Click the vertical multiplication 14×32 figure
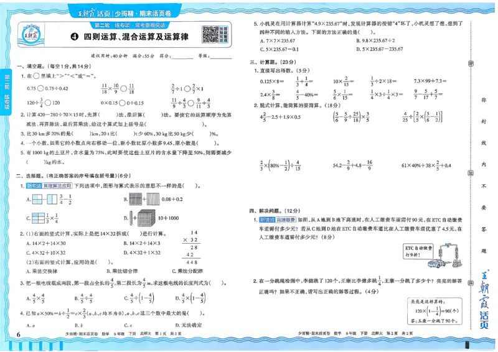498x352 pixels. click(192, 248)
